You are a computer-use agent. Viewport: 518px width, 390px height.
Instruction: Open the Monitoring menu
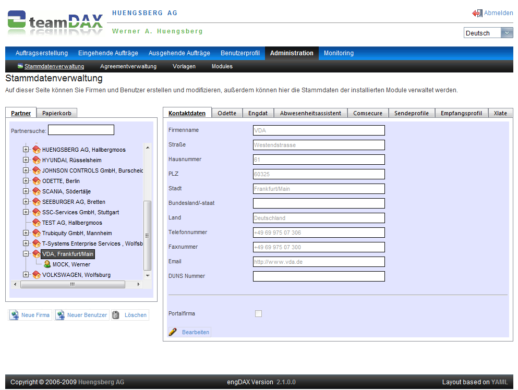[339, 53]
